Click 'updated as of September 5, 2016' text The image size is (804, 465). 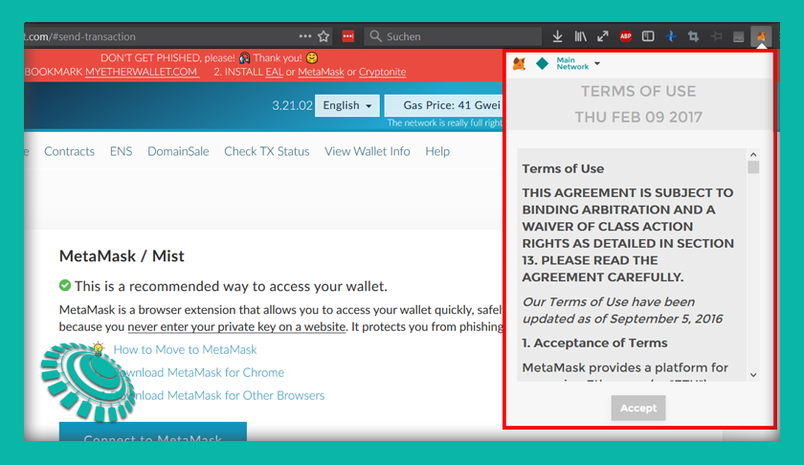622,319
